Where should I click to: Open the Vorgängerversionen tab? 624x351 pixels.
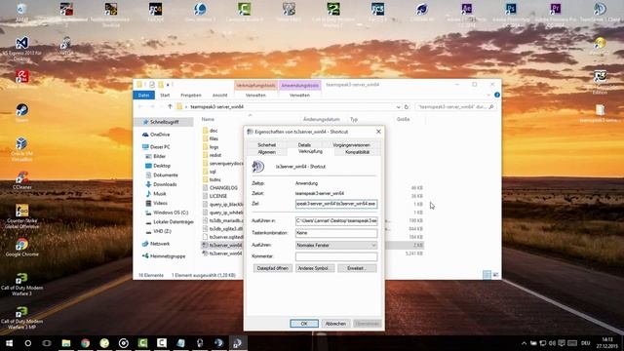point(351,145)
